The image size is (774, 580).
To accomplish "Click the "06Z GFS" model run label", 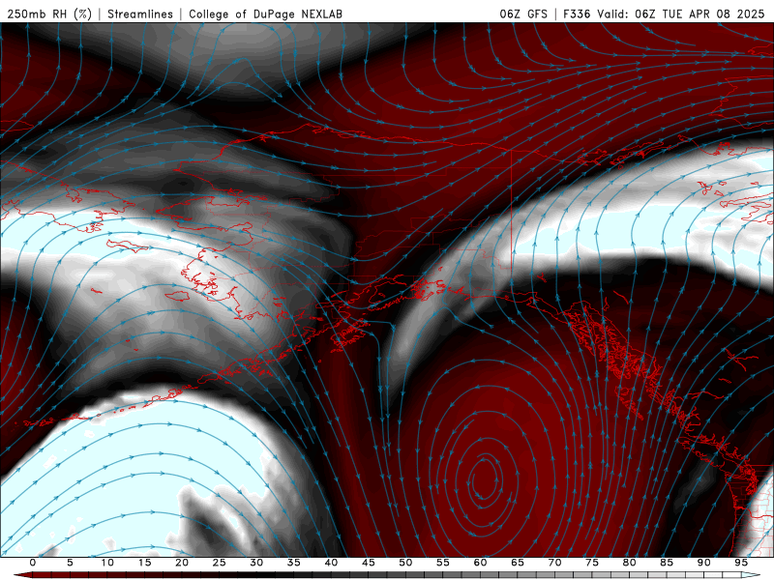I will [523, 14].
